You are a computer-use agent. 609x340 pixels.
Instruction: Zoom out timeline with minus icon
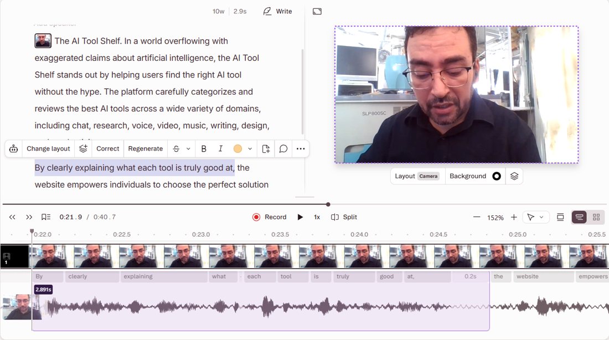pyautogui.click(x=477, y=217)
